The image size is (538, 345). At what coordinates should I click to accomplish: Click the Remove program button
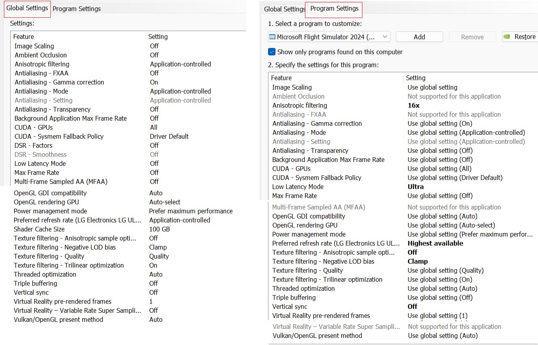(x=472, y=37)
